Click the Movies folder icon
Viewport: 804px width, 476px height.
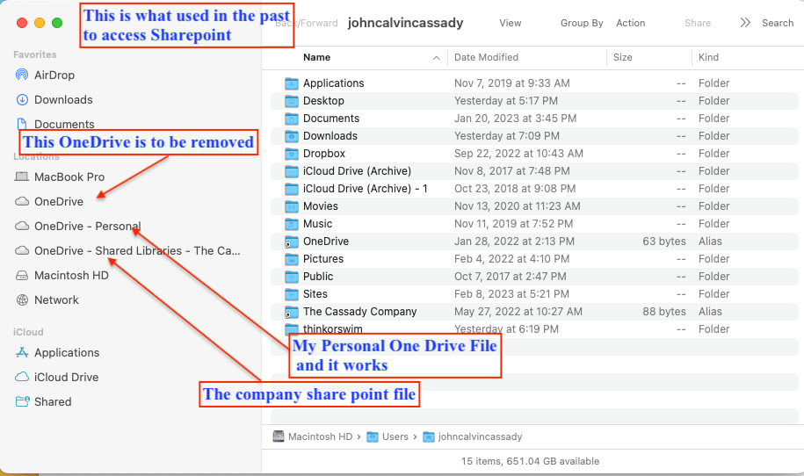291,206
